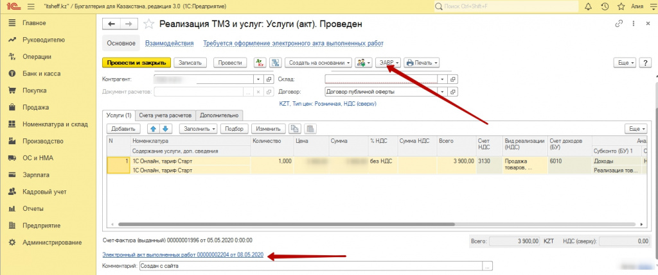Click Добавить row button
The image size is (658, 275).
123,128
